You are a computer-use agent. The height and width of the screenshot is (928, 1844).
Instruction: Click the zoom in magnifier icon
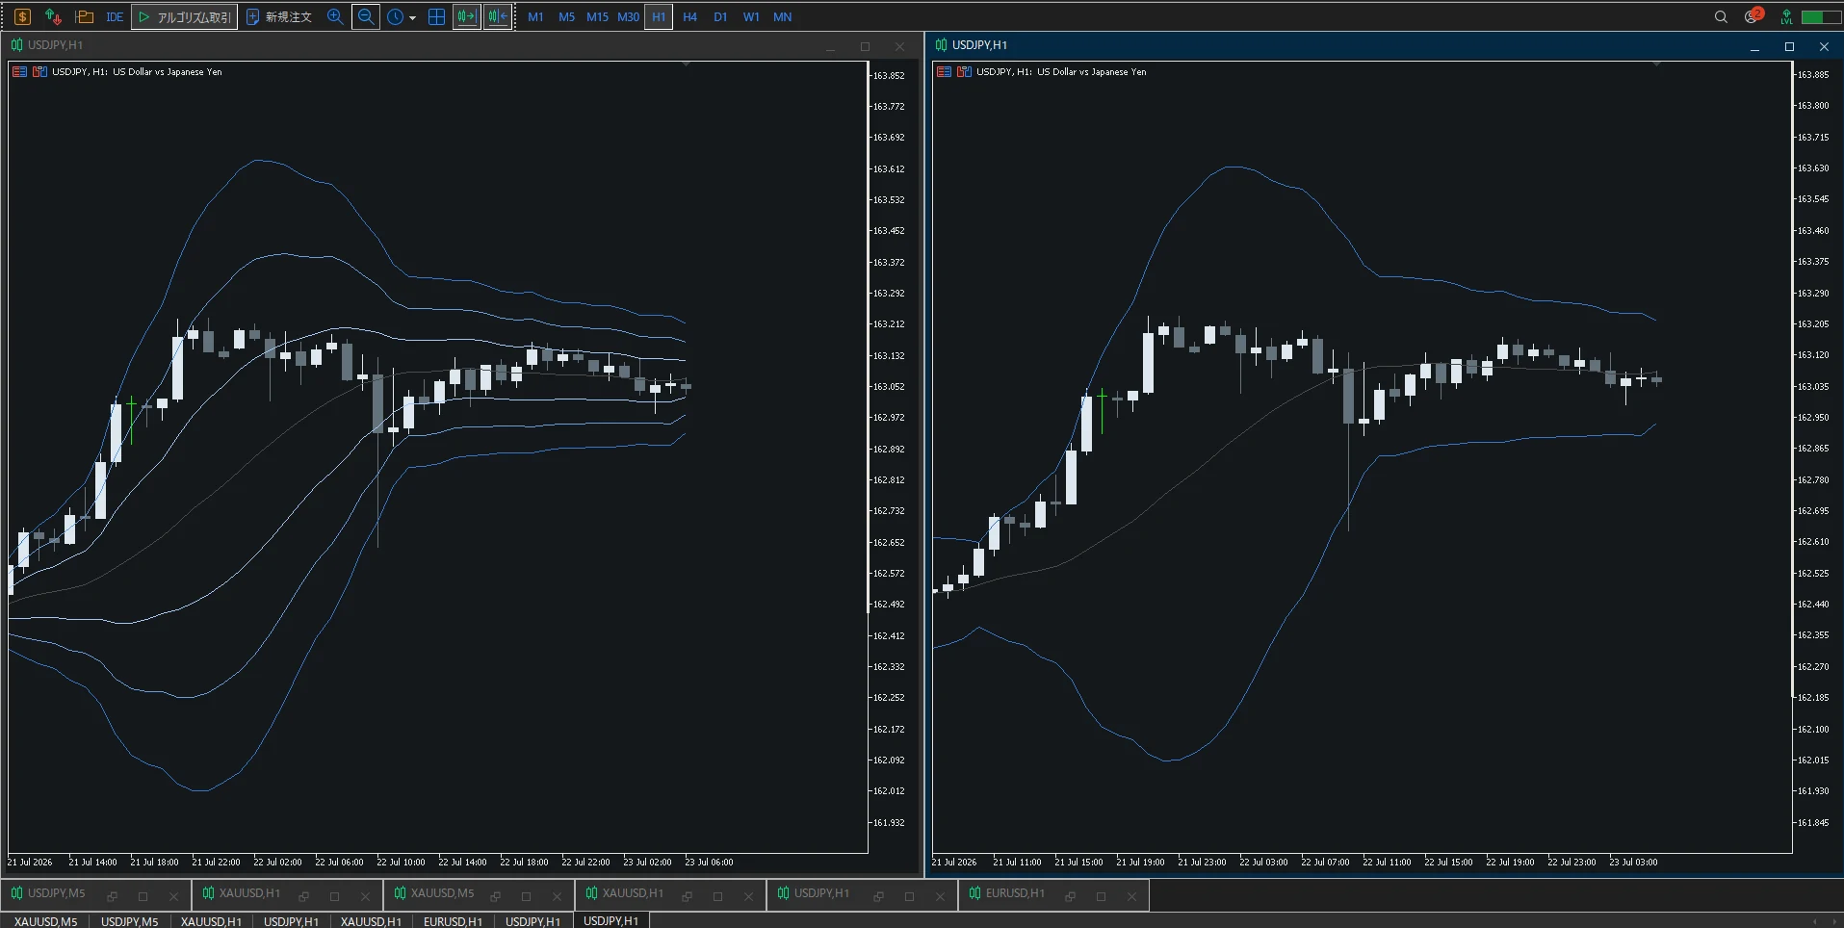(335, 16)
